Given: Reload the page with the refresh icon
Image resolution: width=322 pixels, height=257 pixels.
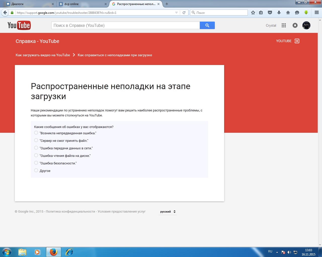Looking at the screenshot, I should [x=184, y=13].
